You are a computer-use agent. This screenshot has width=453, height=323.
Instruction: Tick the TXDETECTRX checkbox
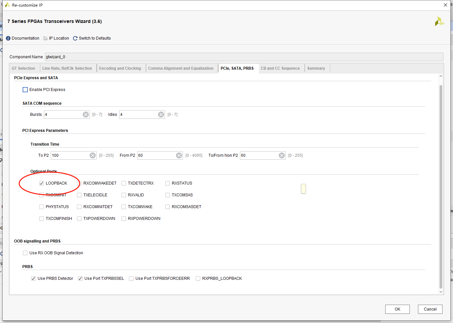tap(124, 183)
